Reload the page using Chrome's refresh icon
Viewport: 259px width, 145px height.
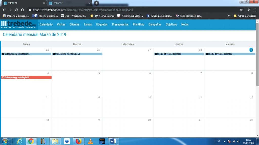16,10
